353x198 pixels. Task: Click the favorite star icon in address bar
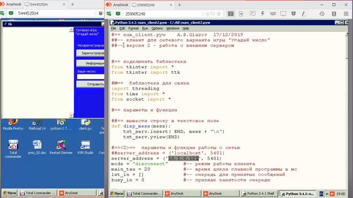(x=218, y=14)
